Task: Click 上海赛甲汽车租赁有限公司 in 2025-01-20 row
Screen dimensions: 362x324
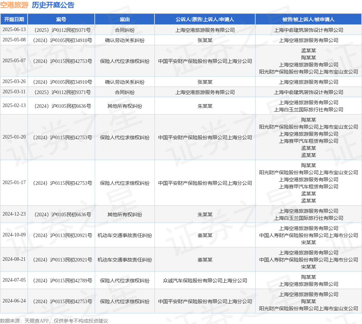Action: point(309,141)
